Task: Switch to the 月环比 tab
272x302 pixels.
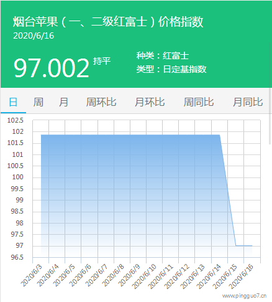Action: coord(150,102)
